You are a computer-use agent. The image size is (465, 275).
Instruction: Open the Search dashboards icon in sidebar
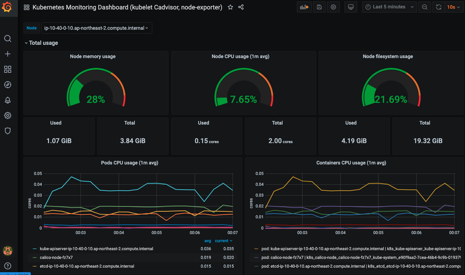coord(8,38)
